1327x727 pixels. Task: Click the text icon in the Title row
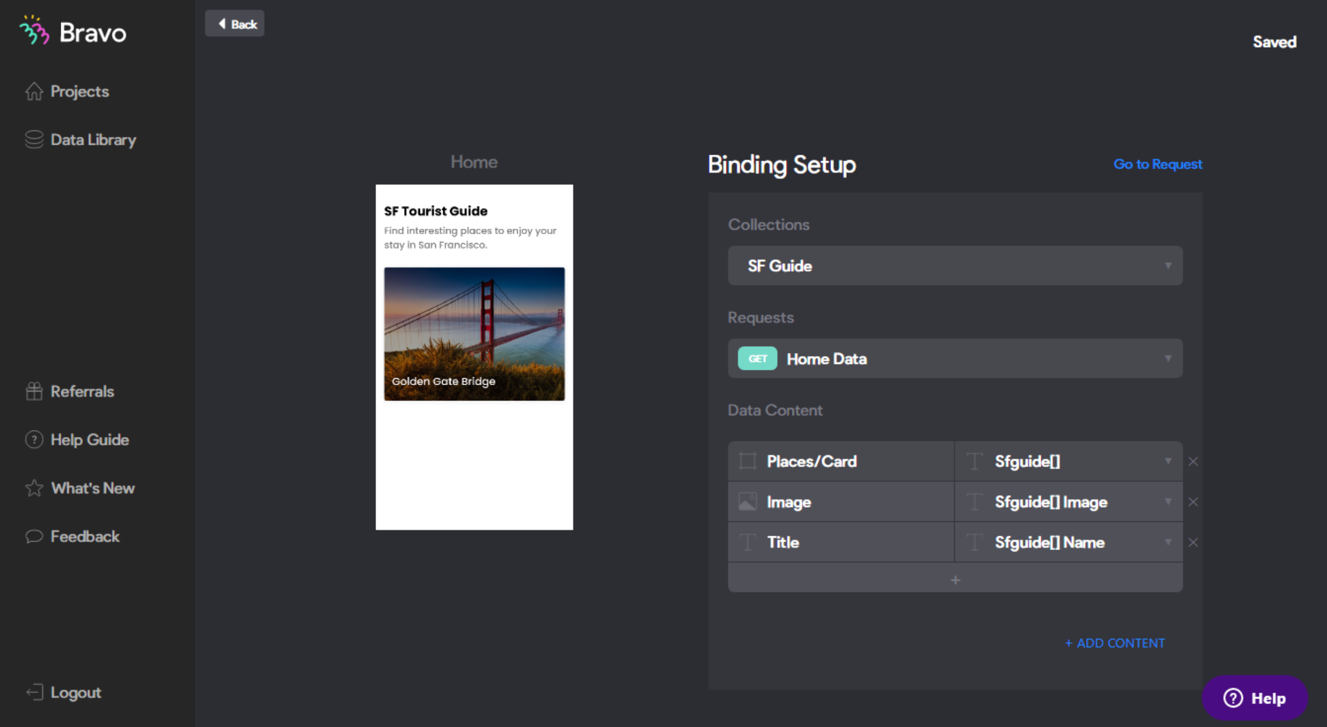tap(747, 542)
